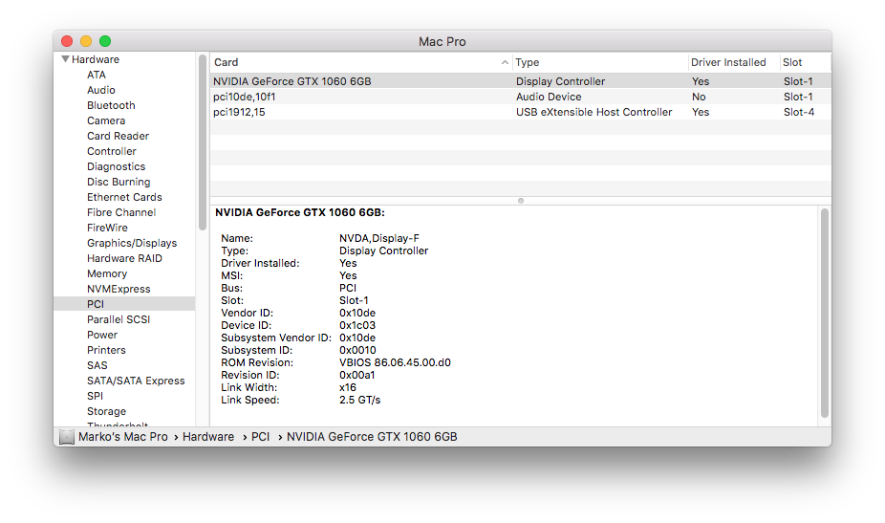Image resolution: width=885 pixels, height=523 pixels.
Task: Select Camera in the sidebar
Action: click(x=106, y=120)
